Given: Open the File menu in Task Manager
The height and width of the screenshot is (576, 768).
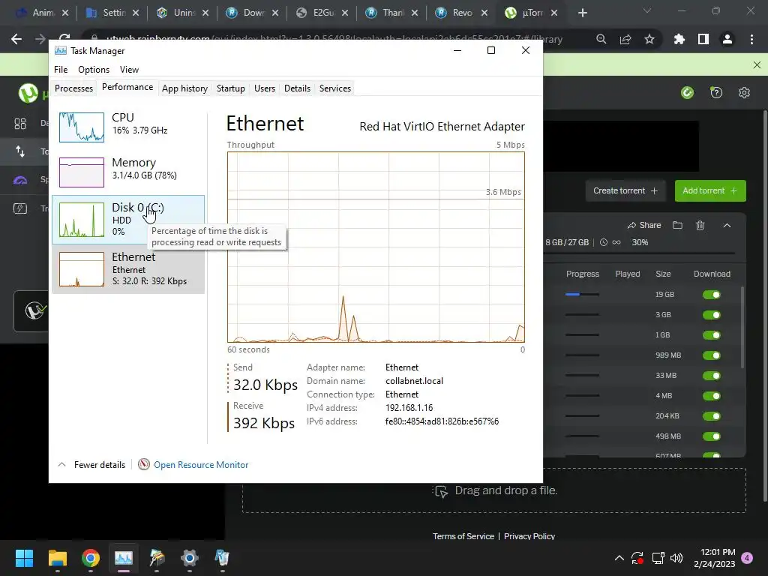Looking at the screenshot, I should 61,70.
